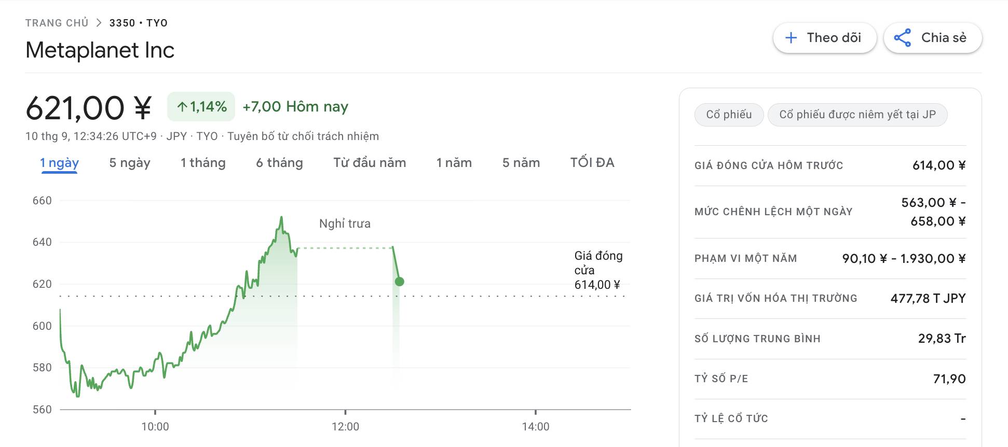Screen dimensions: 1008x447
Task: Share the page with Chia sẻ button
Action: point(933,38)
